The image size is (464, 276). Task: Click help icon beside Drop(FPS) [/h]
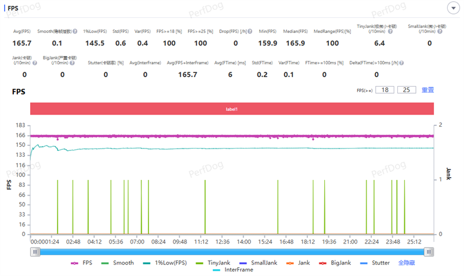pyautogui.click(x=250, y=31)
